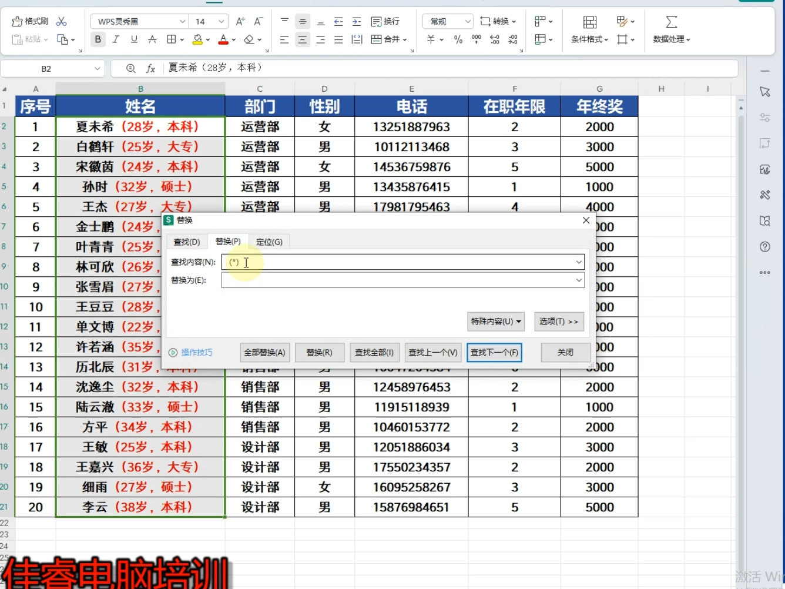
Task: Click the more options ellipsis in sidebar
Action: pos(764,273)
